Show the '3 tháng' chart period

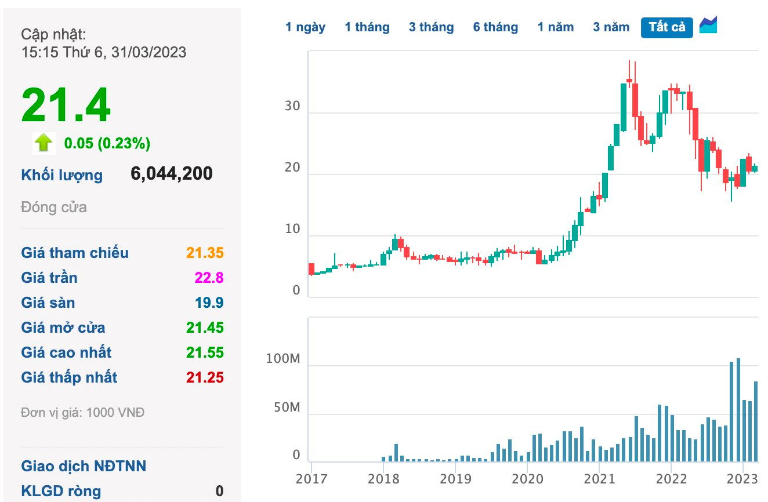point(431,27)
